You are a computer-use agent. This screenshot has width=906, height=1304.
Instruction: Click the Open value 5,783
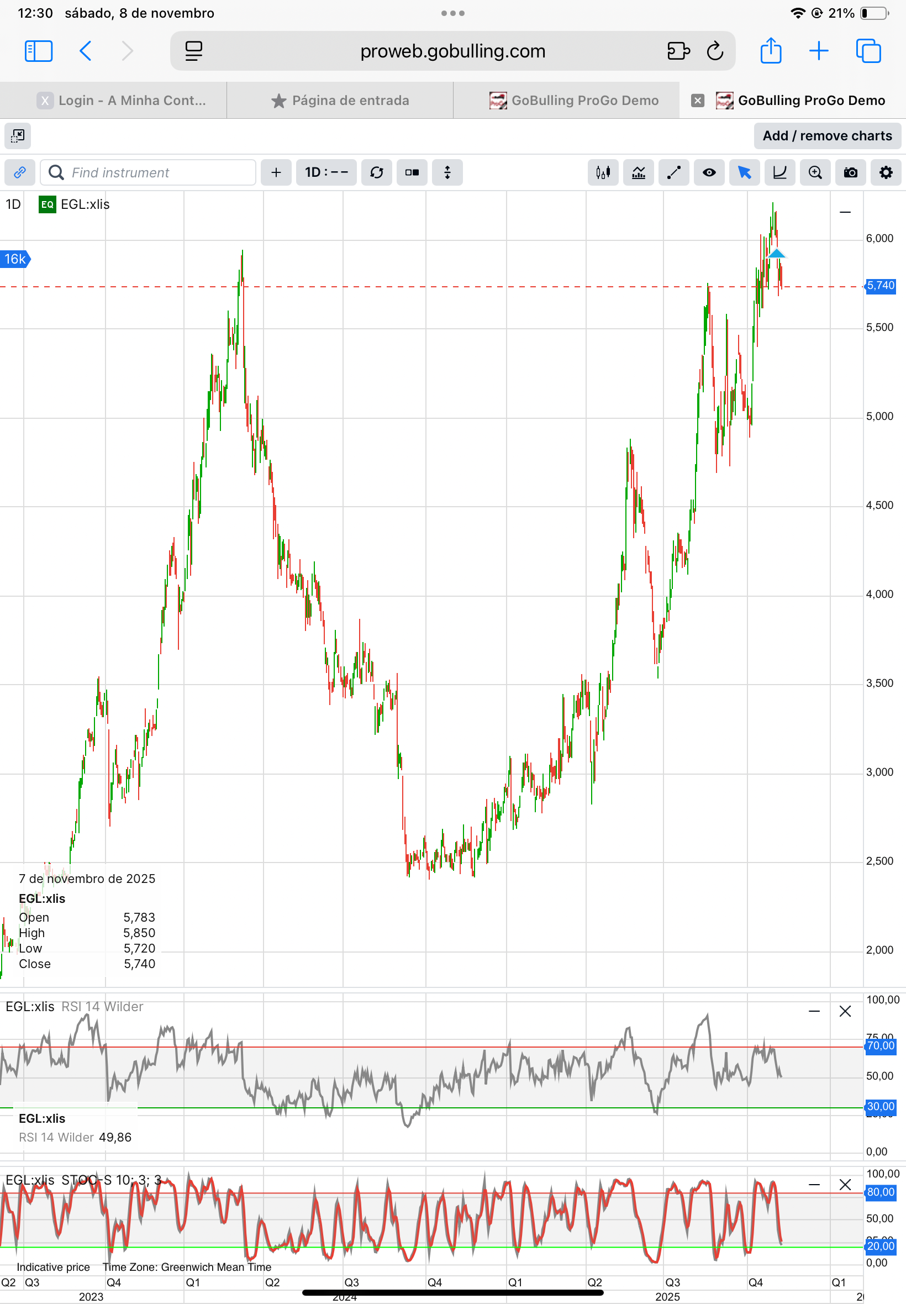pyautogui.click(x=140, y=917)
